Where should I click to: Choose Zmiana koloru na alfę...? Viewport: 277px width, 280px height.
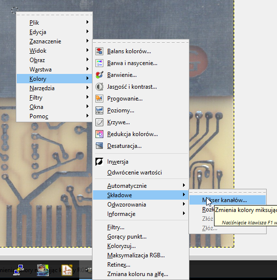141,274
